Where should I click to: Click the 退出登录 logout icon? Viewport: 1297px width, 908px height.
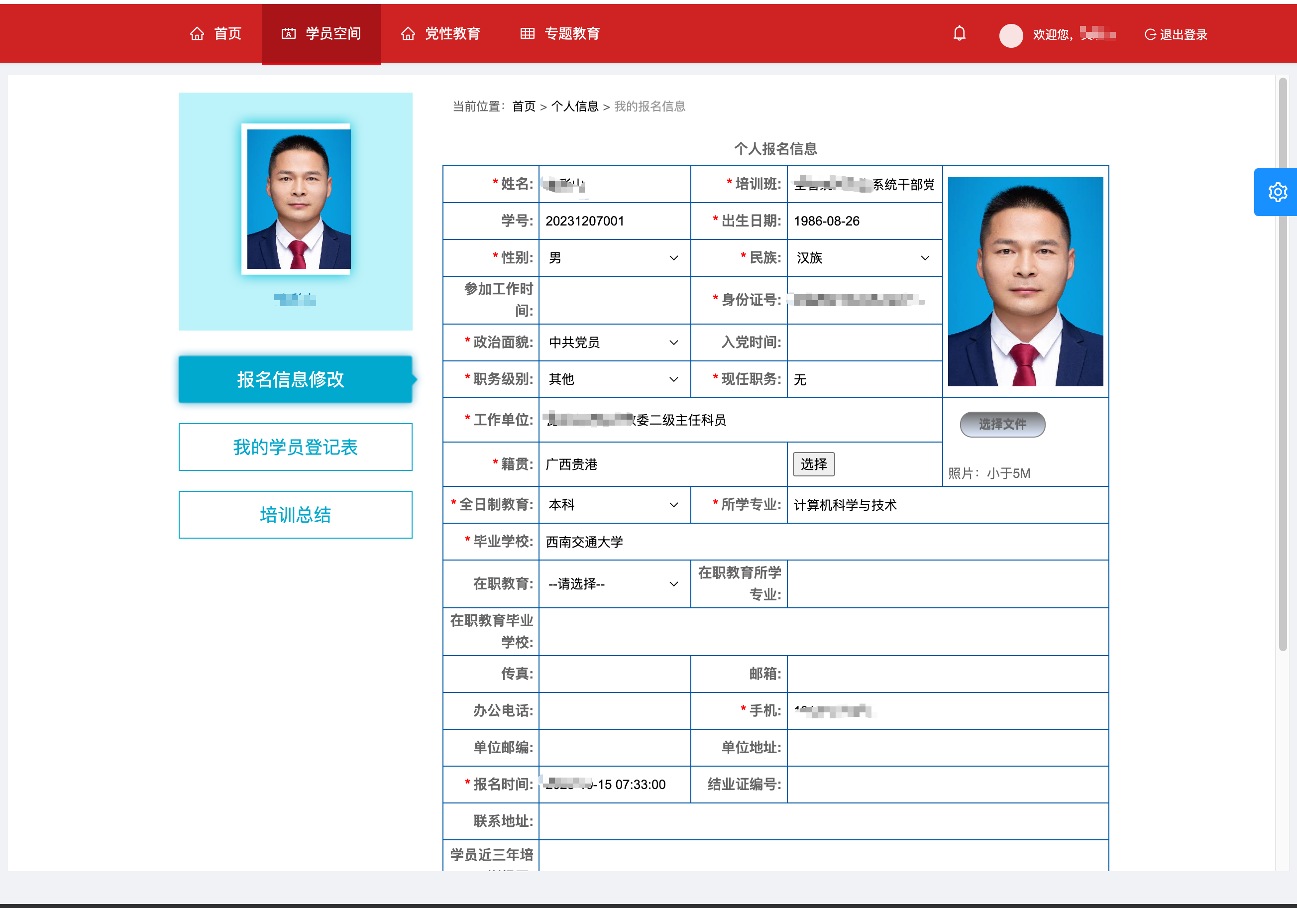(1150, 34)
